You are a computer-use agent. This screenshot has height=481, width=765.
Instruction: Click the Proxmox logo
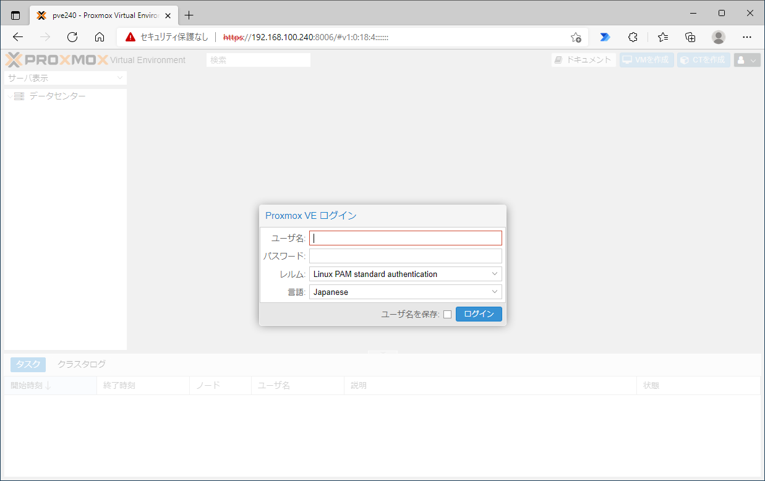(57, 60)
